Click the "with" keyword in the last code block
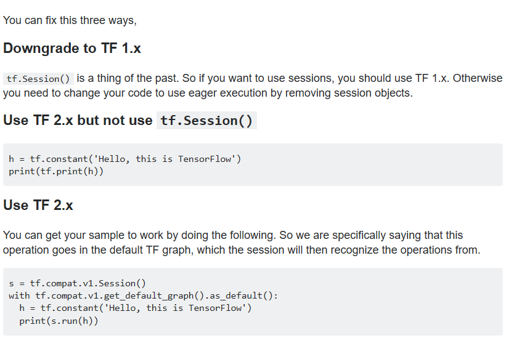Viewport: 506px width, 346px height. tap(19, 296)
